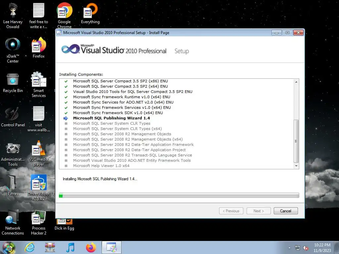Select 'Microsoft Sync Framework Services v1.0 (x64) ENU'
Image resolution: width=339 pixels, height=254 pixels.
122,107
